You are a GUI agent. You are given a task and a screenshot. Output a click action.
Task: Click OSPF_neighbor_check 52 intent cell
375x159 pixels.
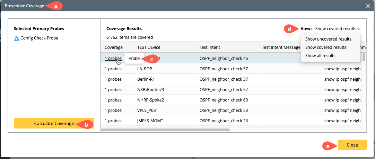pos(224,90)
